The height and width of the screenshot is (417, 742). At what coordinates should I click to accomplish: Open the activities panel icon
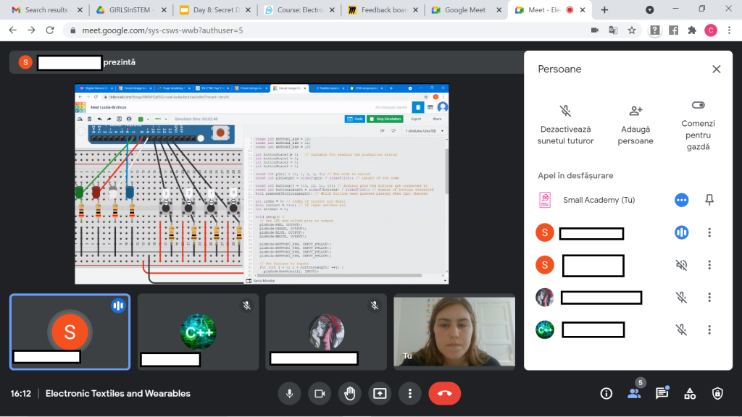click(x=690, y=393)
